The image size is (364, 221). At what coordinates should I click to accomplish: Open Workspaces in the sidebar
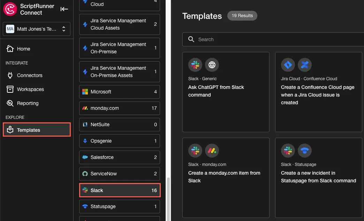pyautogui.click(x=37, y=89)
